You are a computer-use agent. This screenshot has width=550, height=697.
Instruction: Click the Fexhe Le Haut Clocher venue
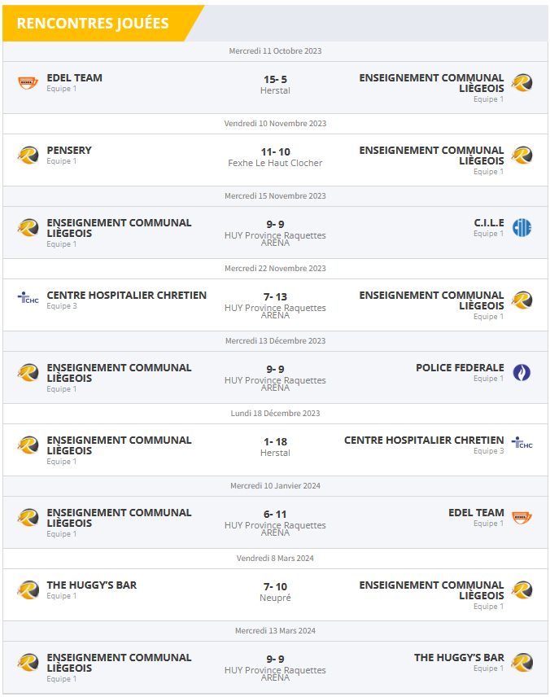point(275,164)
